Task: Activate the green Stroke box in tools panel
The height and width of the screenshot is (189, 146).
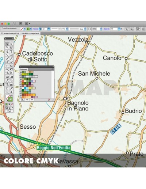Action: coord(10,99)
